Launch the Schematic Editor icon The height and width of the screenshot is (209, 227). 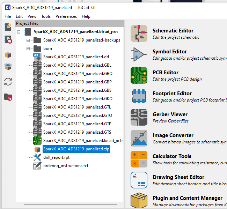[x=139, y=33]
